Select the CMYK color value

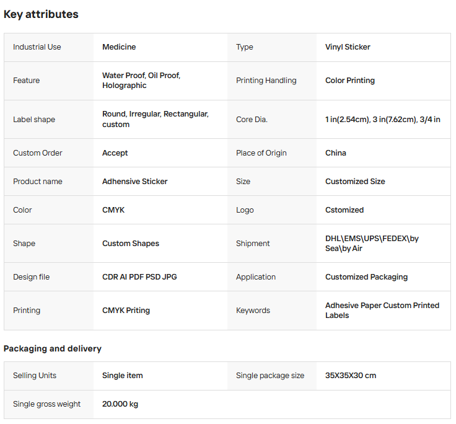[x=113, y=210]
